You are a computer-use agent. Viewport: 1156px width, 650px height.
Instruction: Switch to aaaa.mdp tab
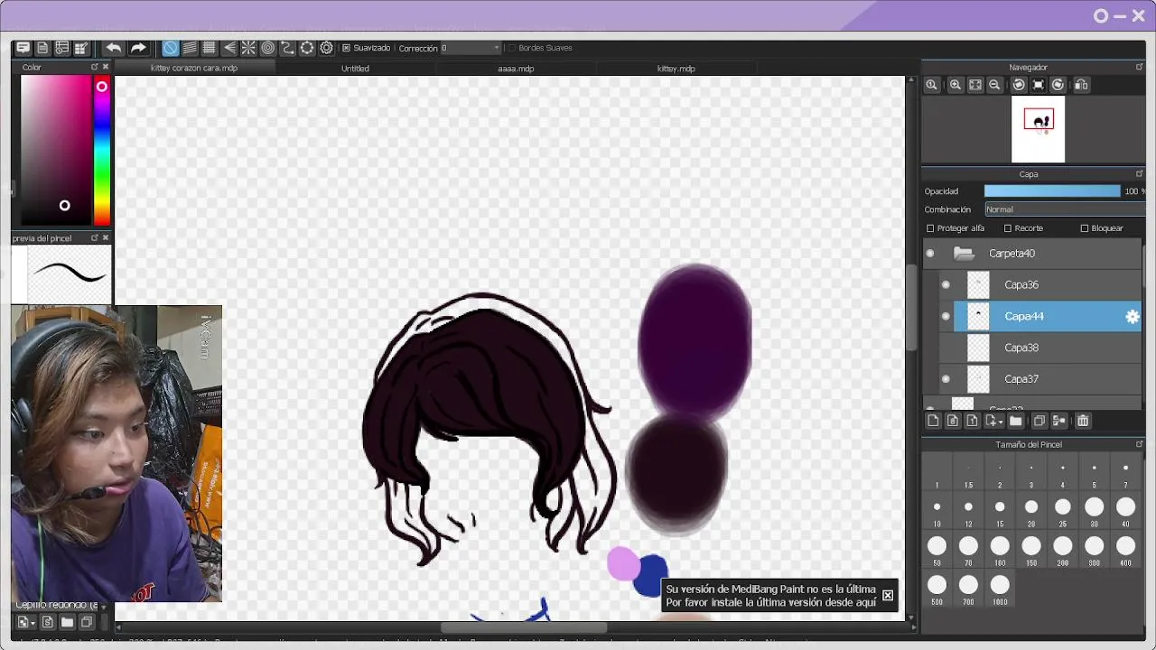(516, 69)
